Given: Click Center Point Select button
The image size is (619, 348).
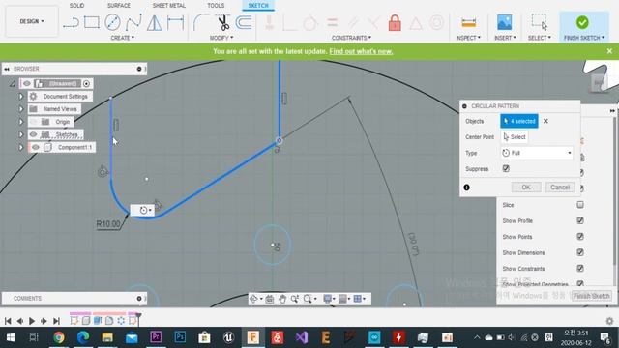Looking at the screenshot, I should tap(515, 137).
